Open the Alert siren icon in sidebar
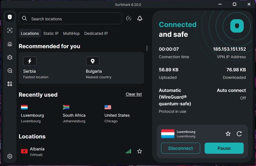Viewport: 256px width, 166px height. (x=10, y=44)
